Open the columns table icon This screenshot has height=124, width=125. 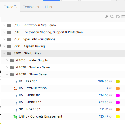[123, 17]
